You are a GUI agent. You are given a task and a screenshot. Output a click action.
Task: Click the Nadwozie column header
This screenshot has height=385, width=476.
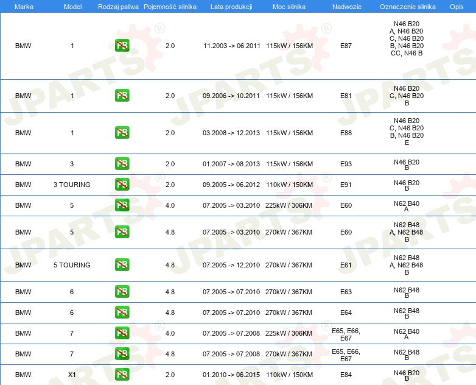click(347, 7)
